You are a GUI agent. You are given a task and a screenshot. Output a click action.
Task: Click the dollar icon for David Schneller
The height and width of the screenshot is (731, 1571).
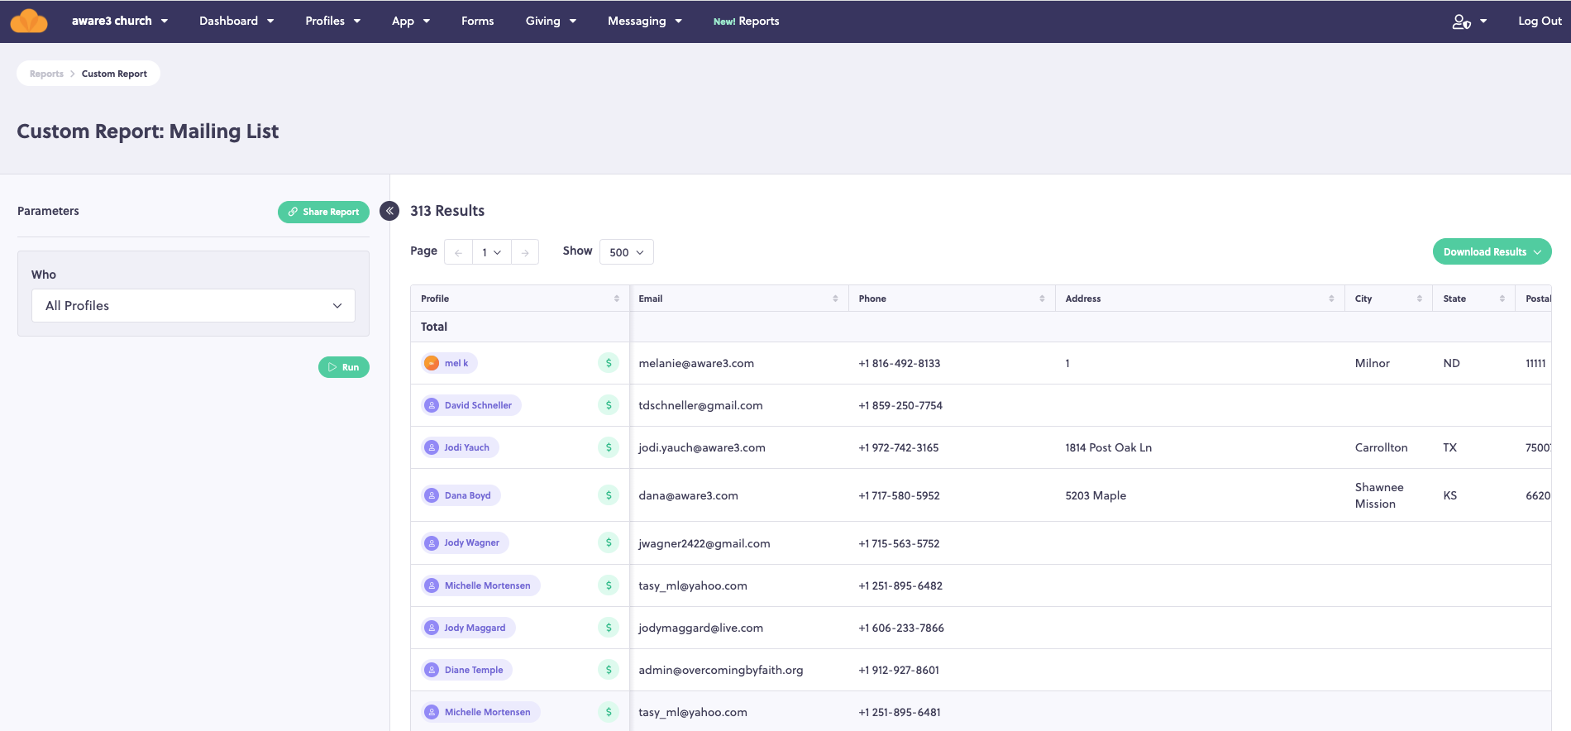point(609,405)
